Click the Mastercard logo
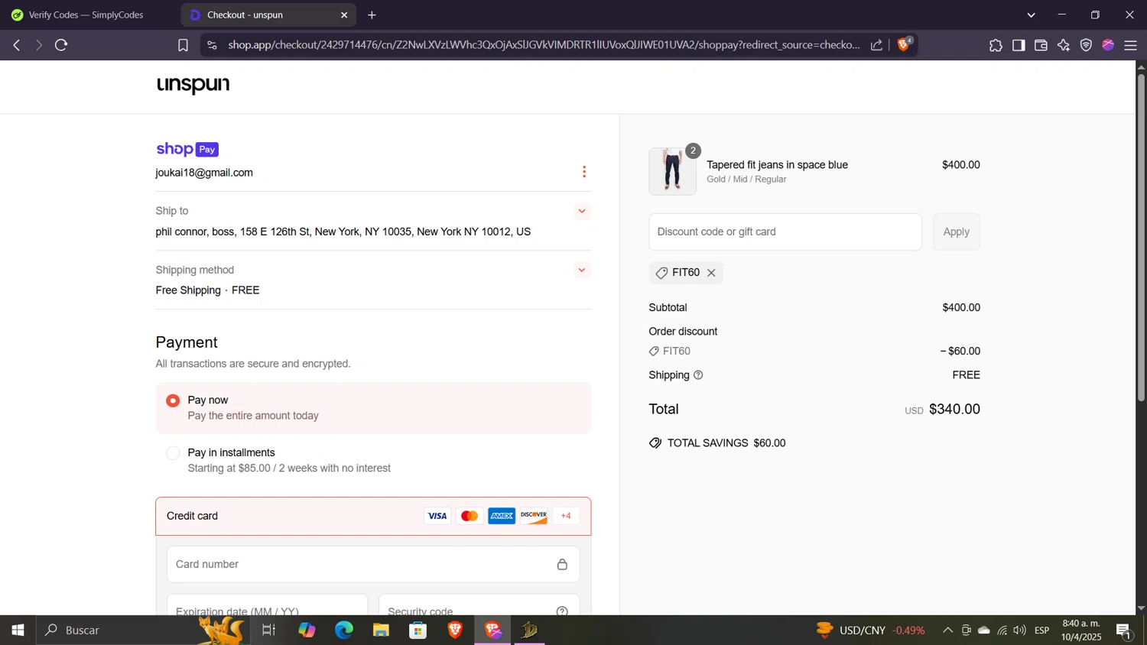The width and height of the screenshot is (1147, 645). (x=470, y=517)
